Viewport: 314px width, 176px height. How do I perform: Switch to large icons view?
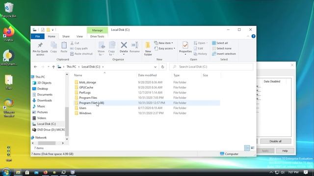coord(253,148)
